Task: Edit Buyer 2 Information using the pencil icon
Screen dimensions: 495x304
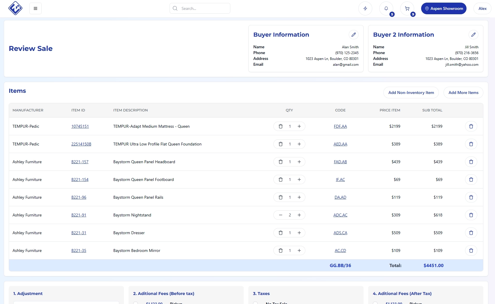Action: tap(474, 35)
